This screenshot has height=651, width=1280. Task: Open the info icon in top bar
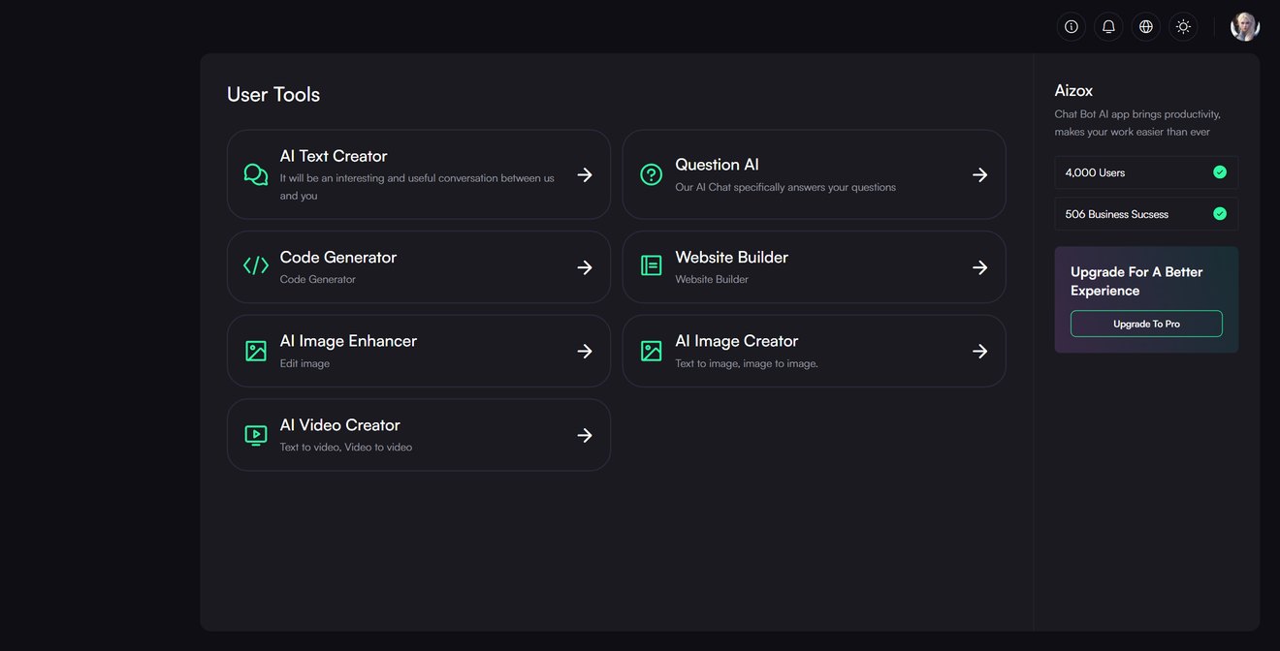pyautogui.click(x=1072, y=27)
